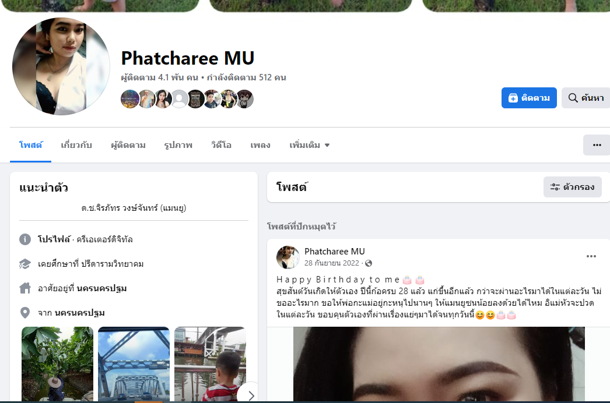Click the globe public-audience icon
Screen dimensions: 610x403
369,263
